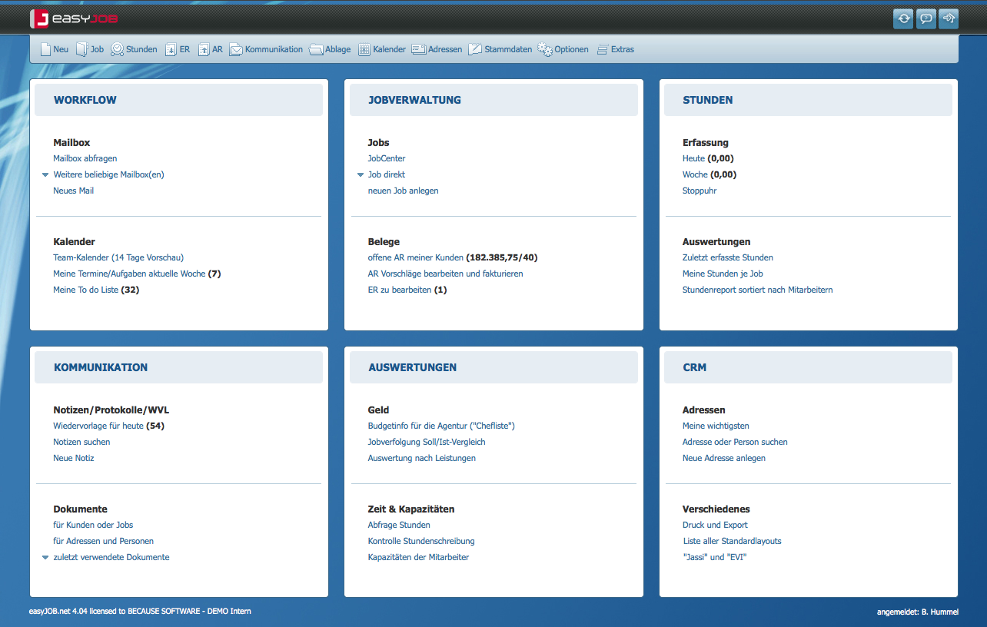Expand 'zuletzt verwendete Dokumente' arrow

click(x=45, y=557)
